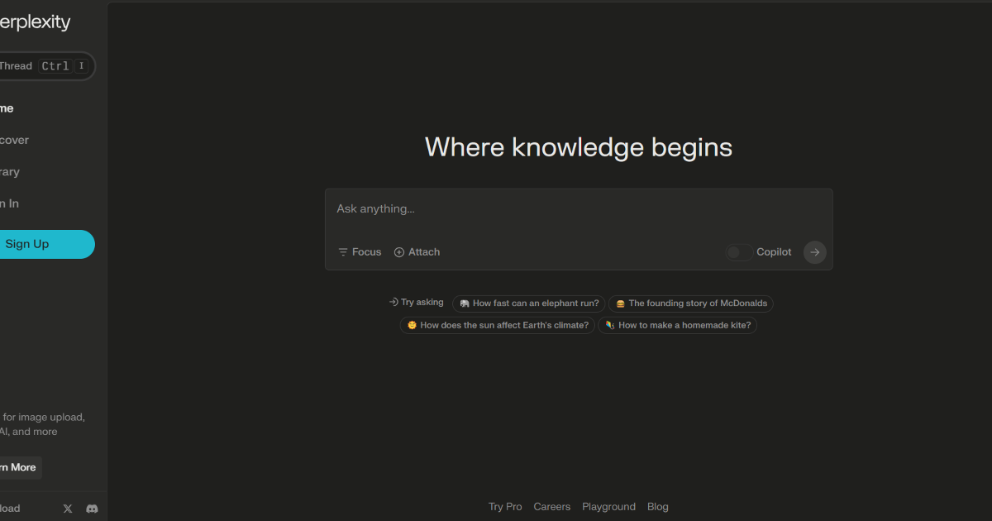Navigate to Home in the sidebar
This screenshot has height=521, width=992.
coord(7,108)
